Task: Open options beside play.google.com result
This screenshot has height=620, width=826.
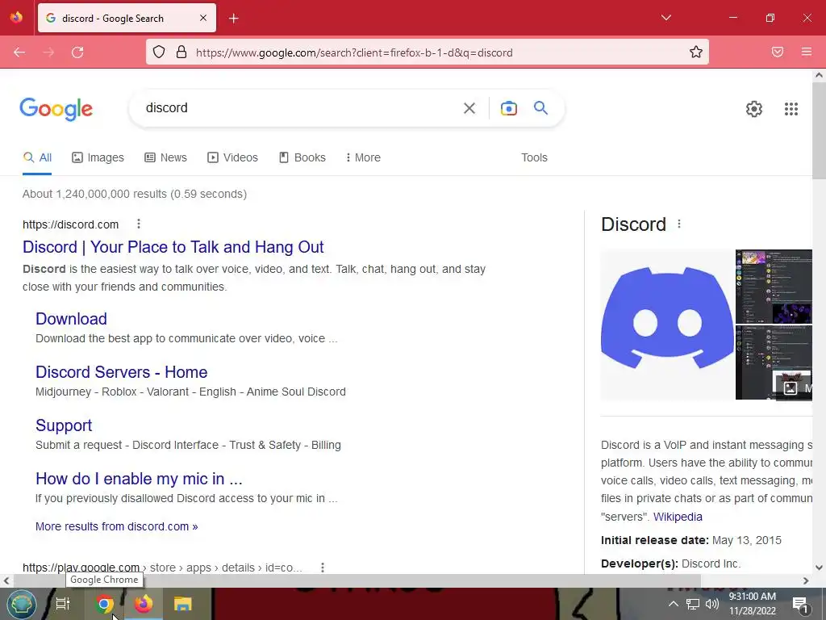Action: 323,568
